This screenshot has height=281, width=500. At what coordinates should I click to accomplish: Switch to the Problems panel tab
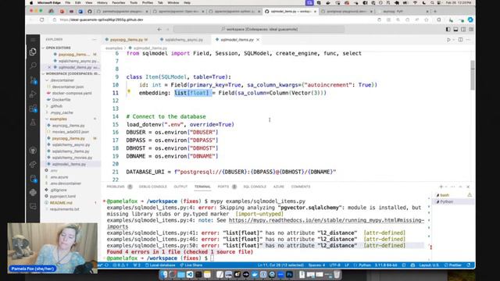[116, 187]
